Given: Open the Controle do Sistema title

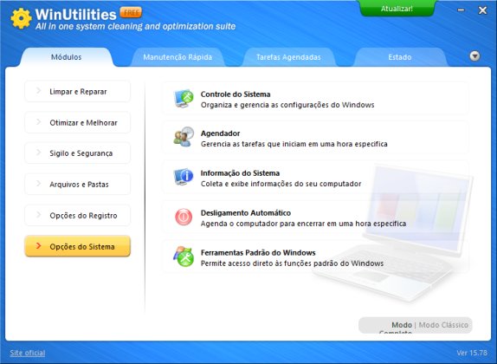Looking at the screenshot, I should [236, 94].
